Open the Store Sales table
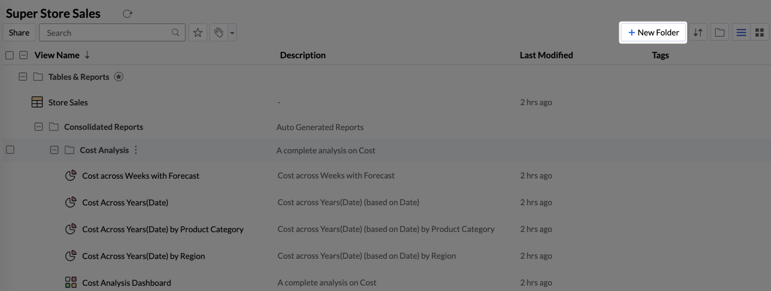Viewport: 771px width, 291px height. [68, 102]
